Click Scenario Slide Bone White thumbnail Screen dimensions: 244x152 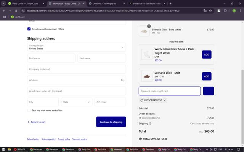(x=144, y=31)
